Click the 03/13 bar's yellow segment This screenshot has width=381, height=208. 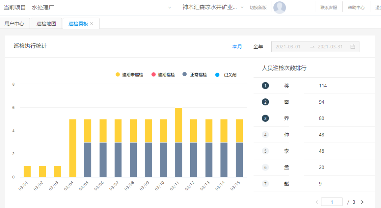pos(209,131)
